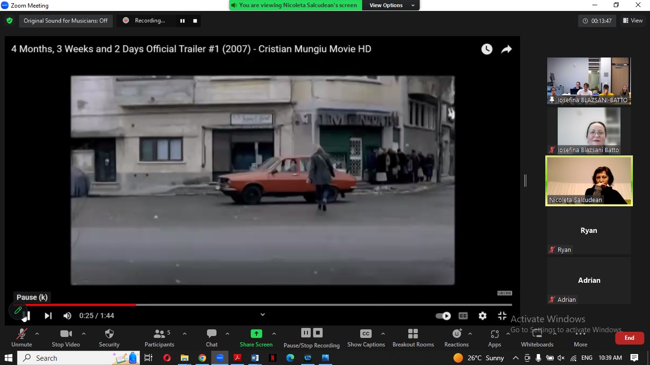Stop the recording from the bottom toolbar
Screen dimensions: 650x365
318,333
